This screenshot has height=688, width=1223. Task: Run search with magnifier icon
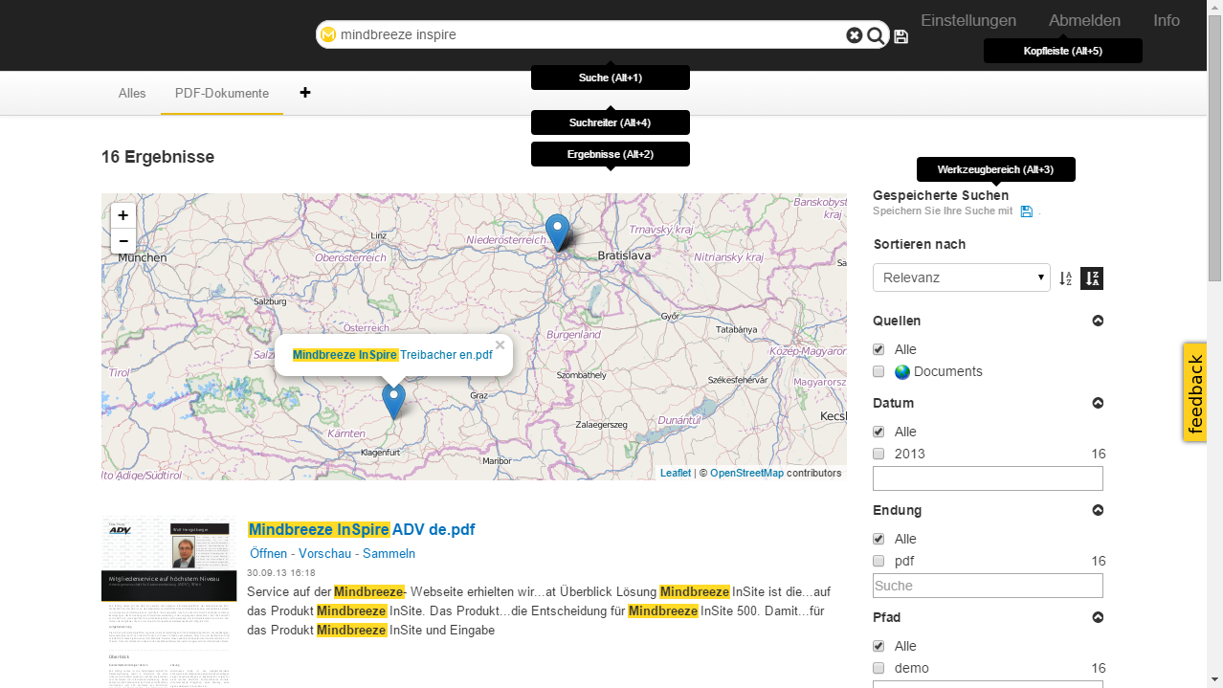coord(876,35)
